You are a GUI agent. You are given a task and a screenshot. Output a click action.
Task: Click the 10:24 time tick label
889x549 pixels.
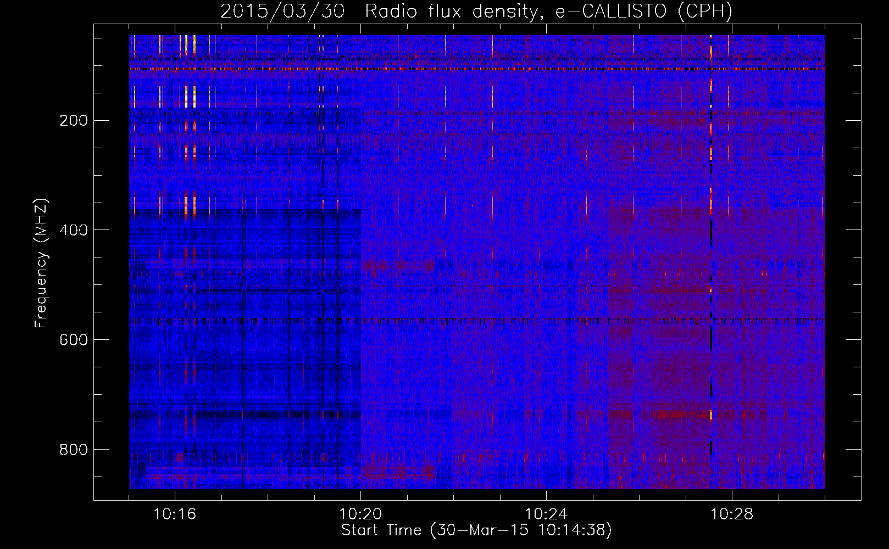(x=546, y=514)
